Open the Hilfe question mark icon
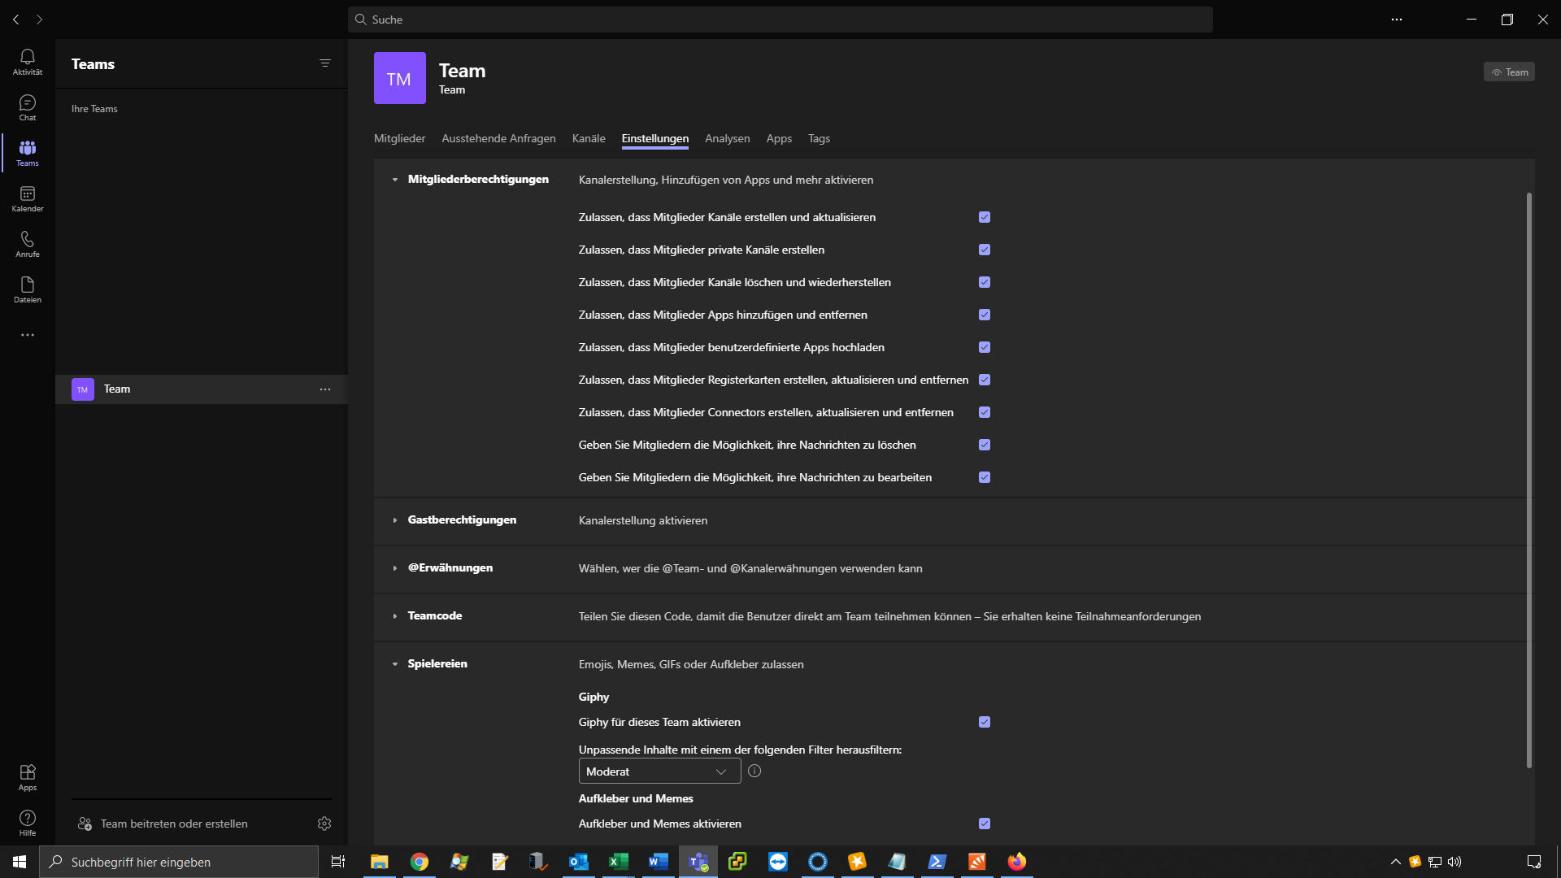The image size is (1561, 878). click(28, 823)
